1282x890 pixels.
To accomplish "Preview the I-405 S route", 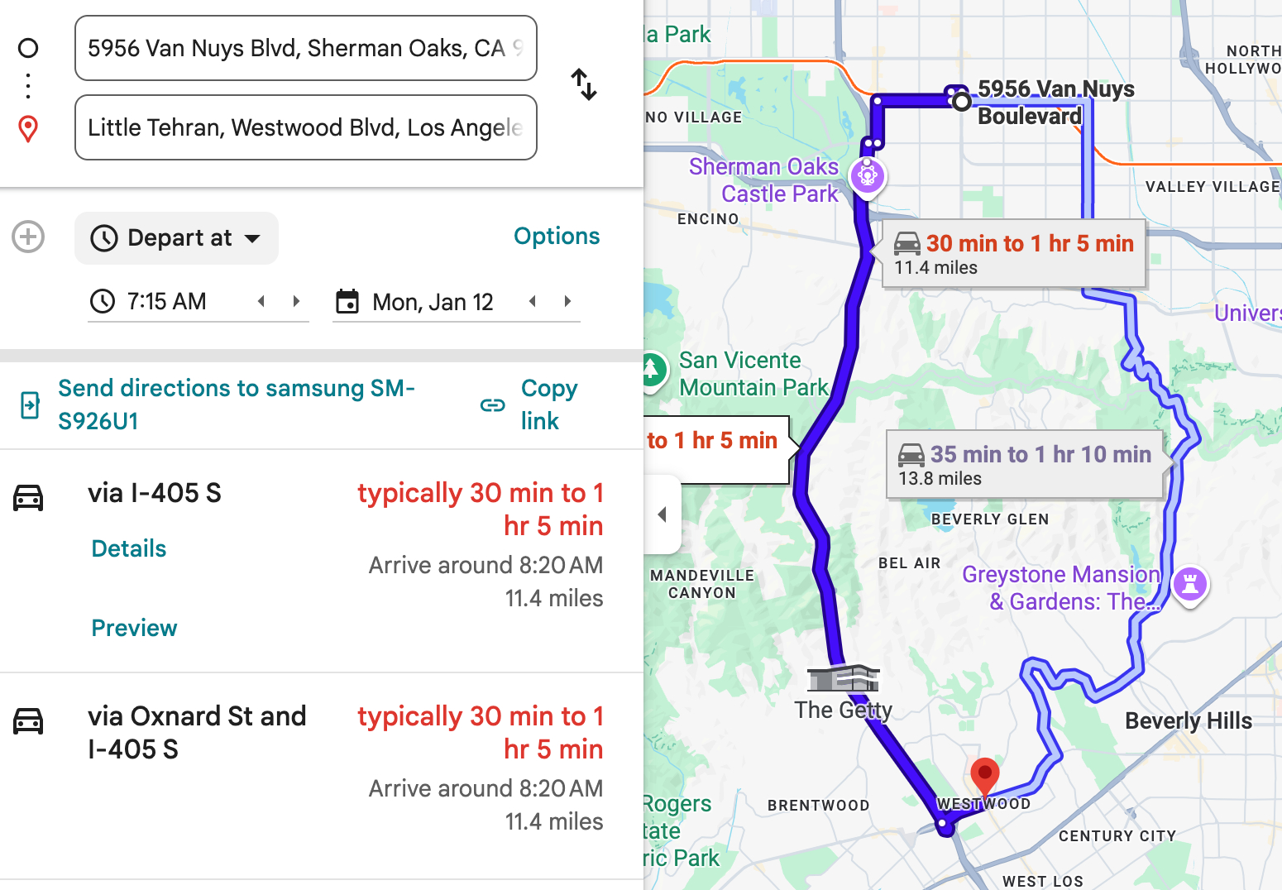I will (134, 628).
